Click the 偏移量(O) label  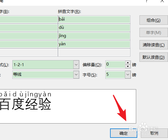[x=92, y=65]
